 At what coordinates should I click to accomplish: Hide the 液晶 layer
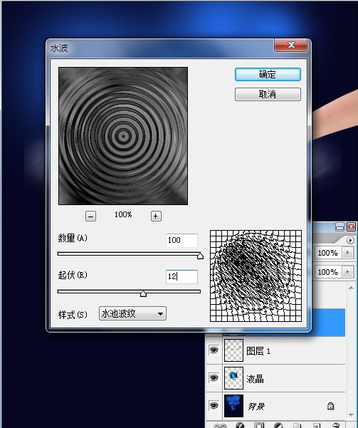[x=214, y=377]
